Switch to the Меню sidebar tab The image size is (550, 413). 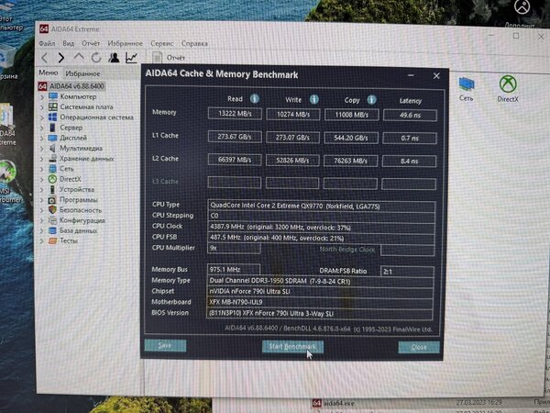[49, 73]
